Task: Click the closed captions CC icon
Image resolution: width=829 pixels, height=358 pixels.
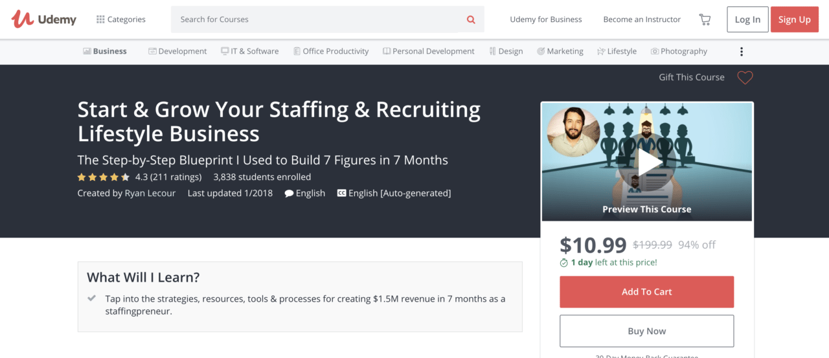Action: click(341, 193)
